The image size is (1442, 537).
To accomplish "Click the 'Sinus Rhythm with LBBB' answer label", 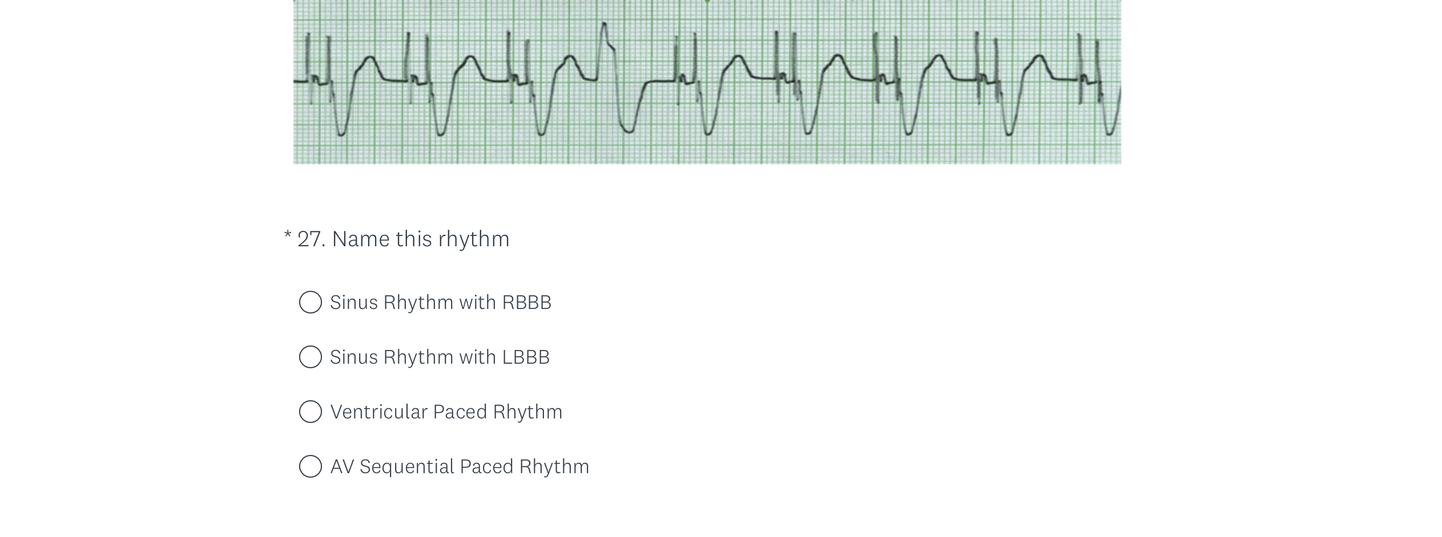I will (440, 357).
